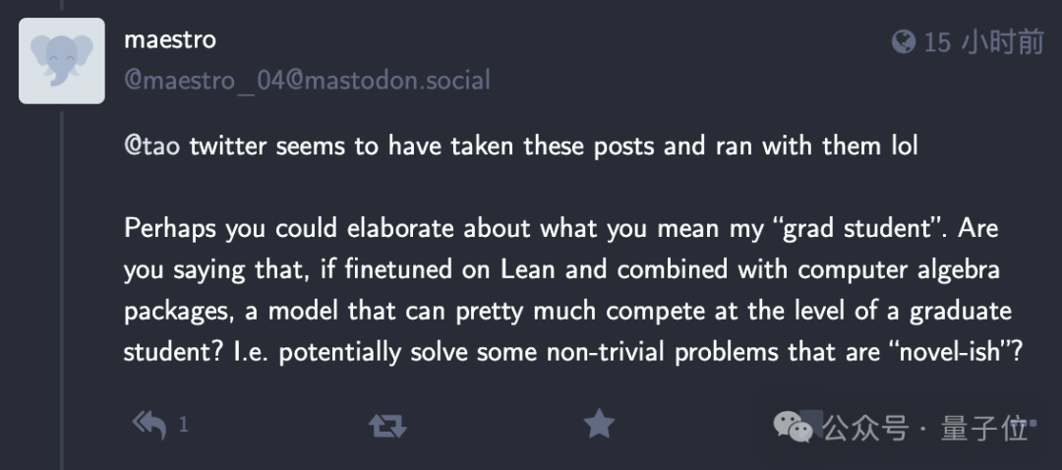Open the post via "15 小时前" timestamp
Image resolution: width=1062 pixels, height=470 pixels.
coord(983,41)
